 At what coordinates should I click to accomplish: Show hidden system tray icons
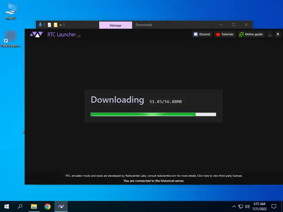234,206
